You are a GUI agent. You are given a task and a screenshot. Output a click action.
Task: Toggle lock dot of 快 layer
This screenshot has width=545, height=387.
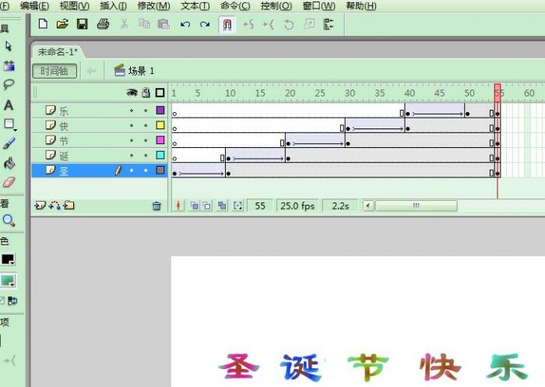146,125
